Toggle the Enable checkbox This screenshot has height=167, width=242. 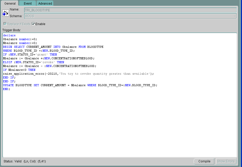pos(33,24)
